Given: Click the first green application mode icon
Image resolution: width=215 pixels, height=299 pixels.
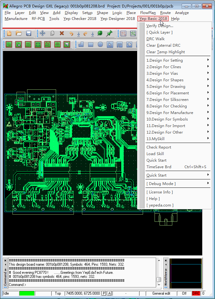Looking at the screenshot, I should pyautogui.click(x=9, y=45).
